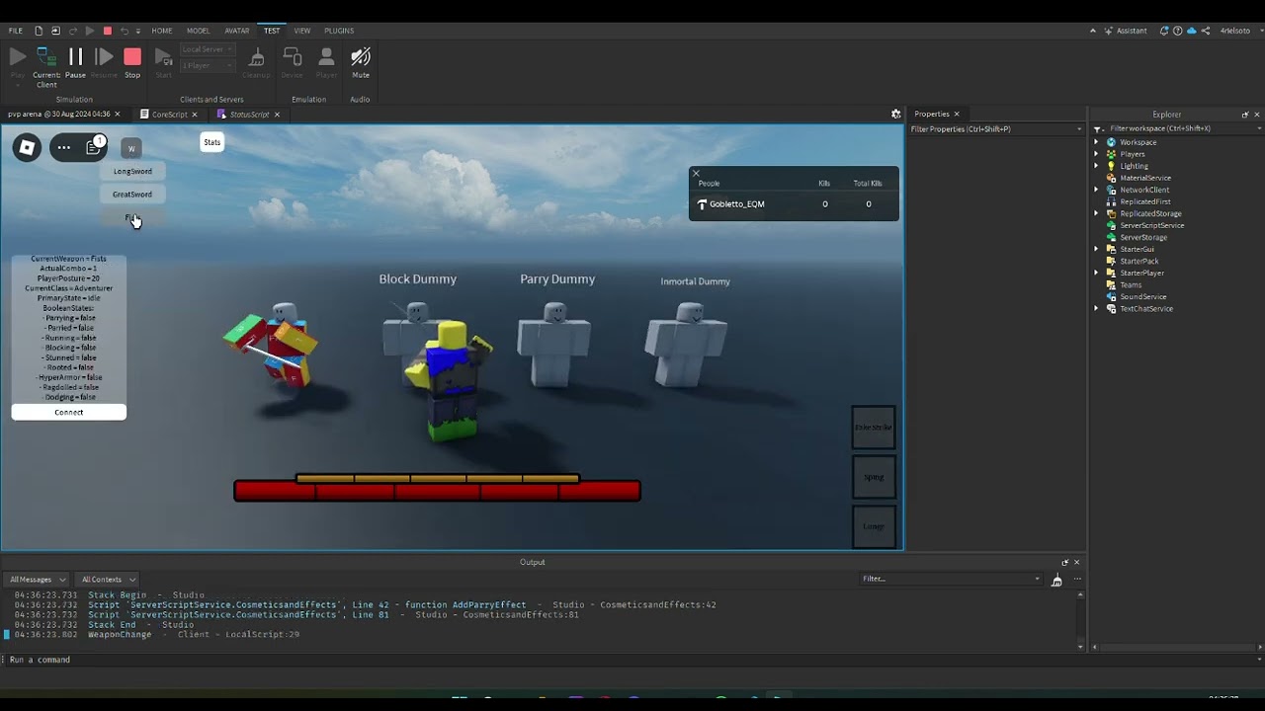The height and width of the screenshot is (711, 1265).
Task: Open the FILE menu
Action: [x=16, y=31]
